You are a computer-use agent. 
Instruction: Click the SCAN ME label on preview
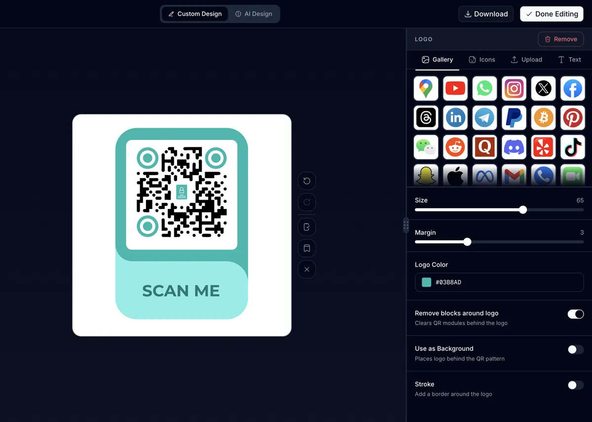click(181, 291)
